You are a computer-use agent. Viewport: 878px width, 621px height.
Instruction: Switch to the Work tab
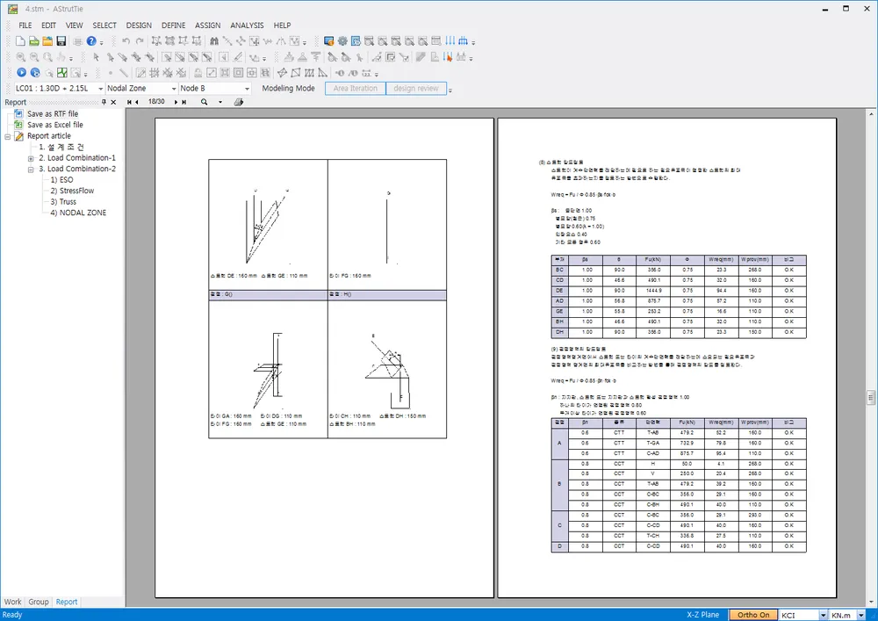(12, 602)
